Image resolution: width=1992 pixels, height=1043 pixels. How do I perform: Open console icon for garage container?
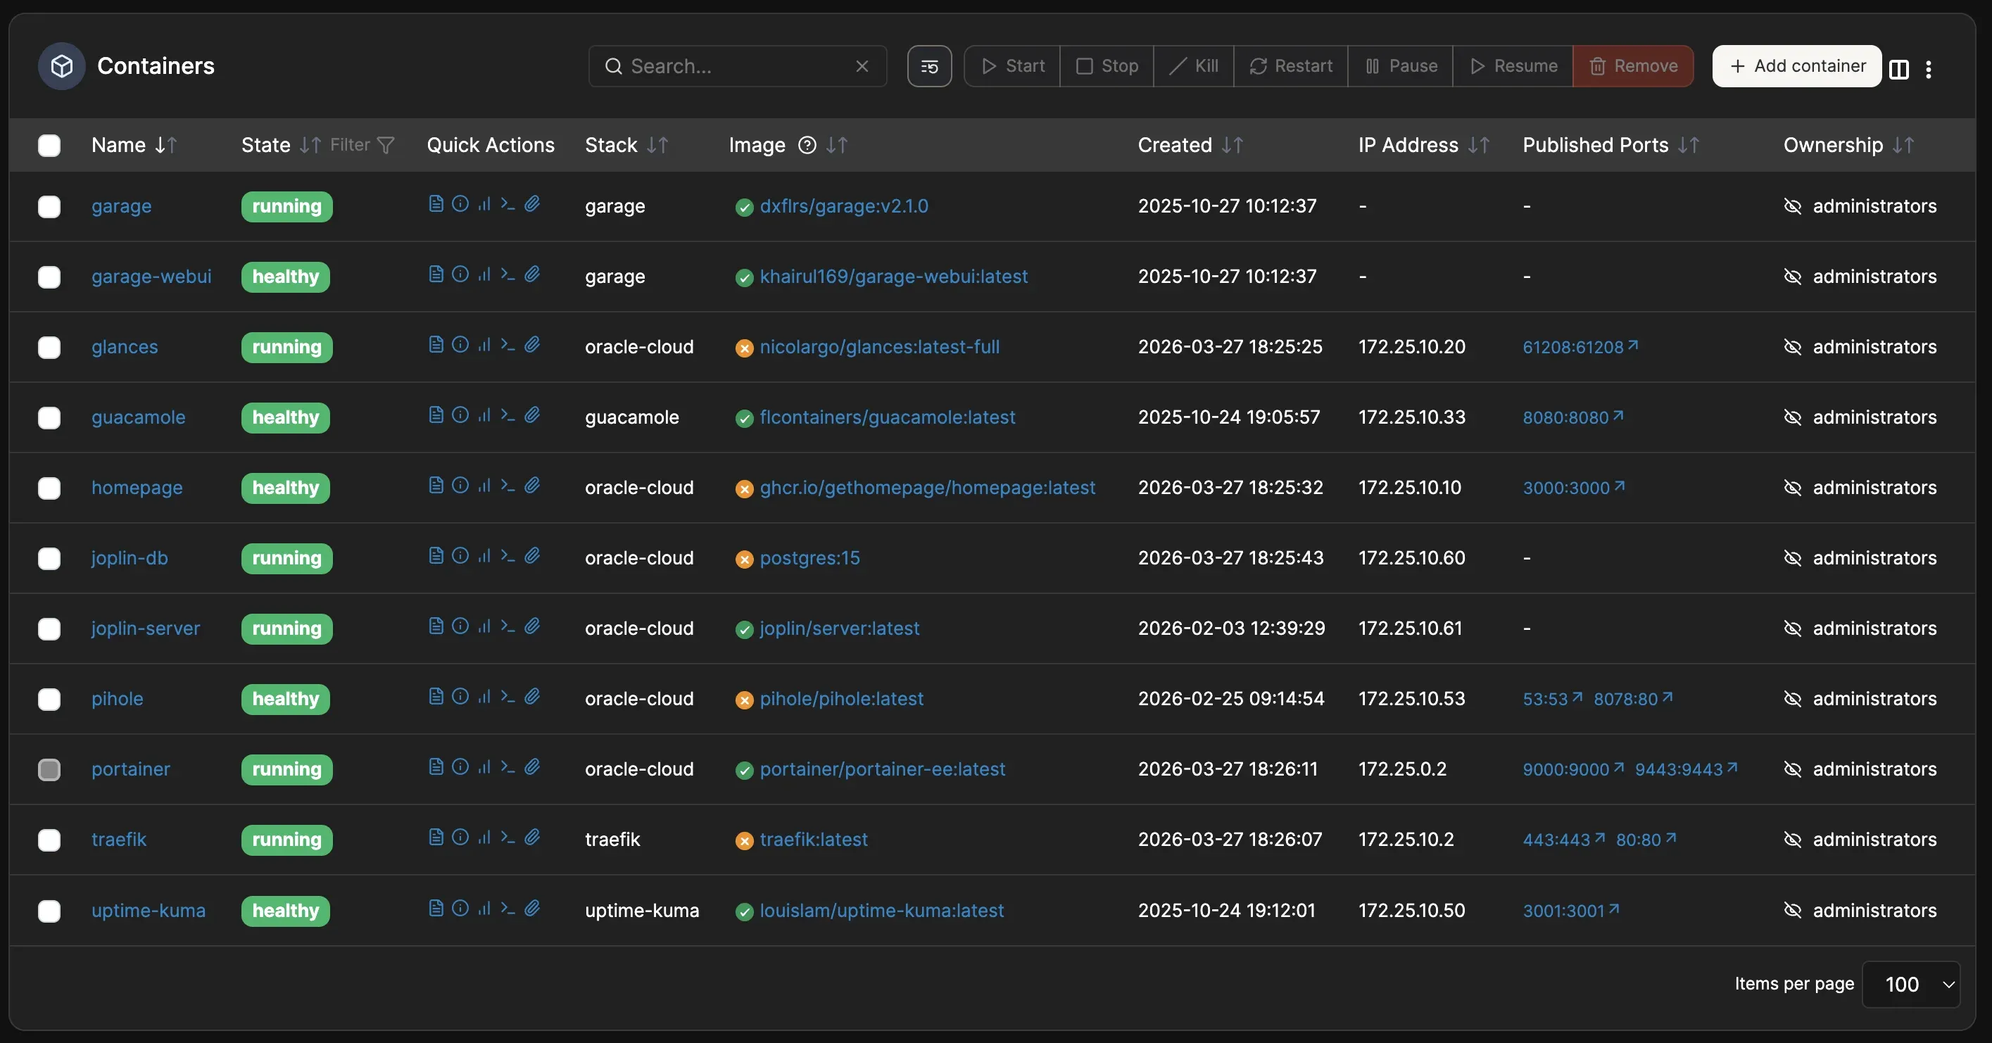pos(508,203)
